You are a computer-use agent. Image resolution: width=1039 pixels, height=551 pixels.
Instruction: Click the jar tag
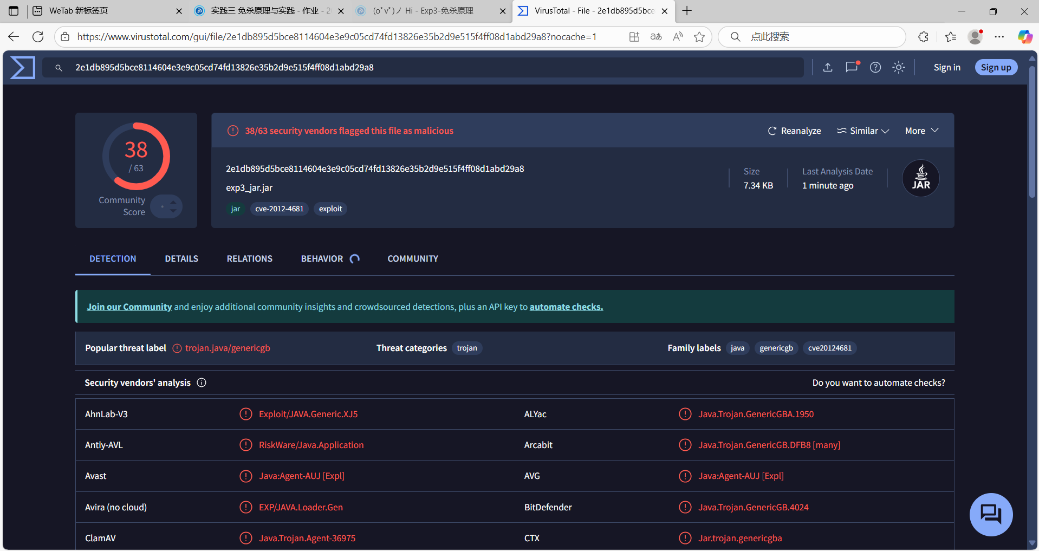coord(236,209)
